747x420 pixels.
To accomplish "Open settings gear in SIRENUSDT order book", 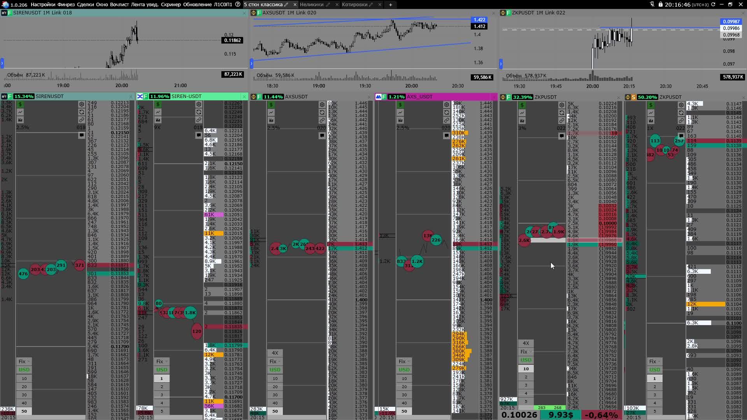I will (x=81, y=105).
